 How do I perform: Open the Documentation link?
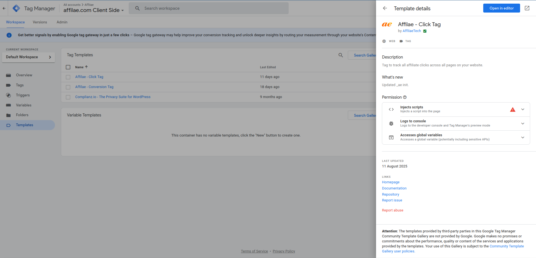pos(394,188)
